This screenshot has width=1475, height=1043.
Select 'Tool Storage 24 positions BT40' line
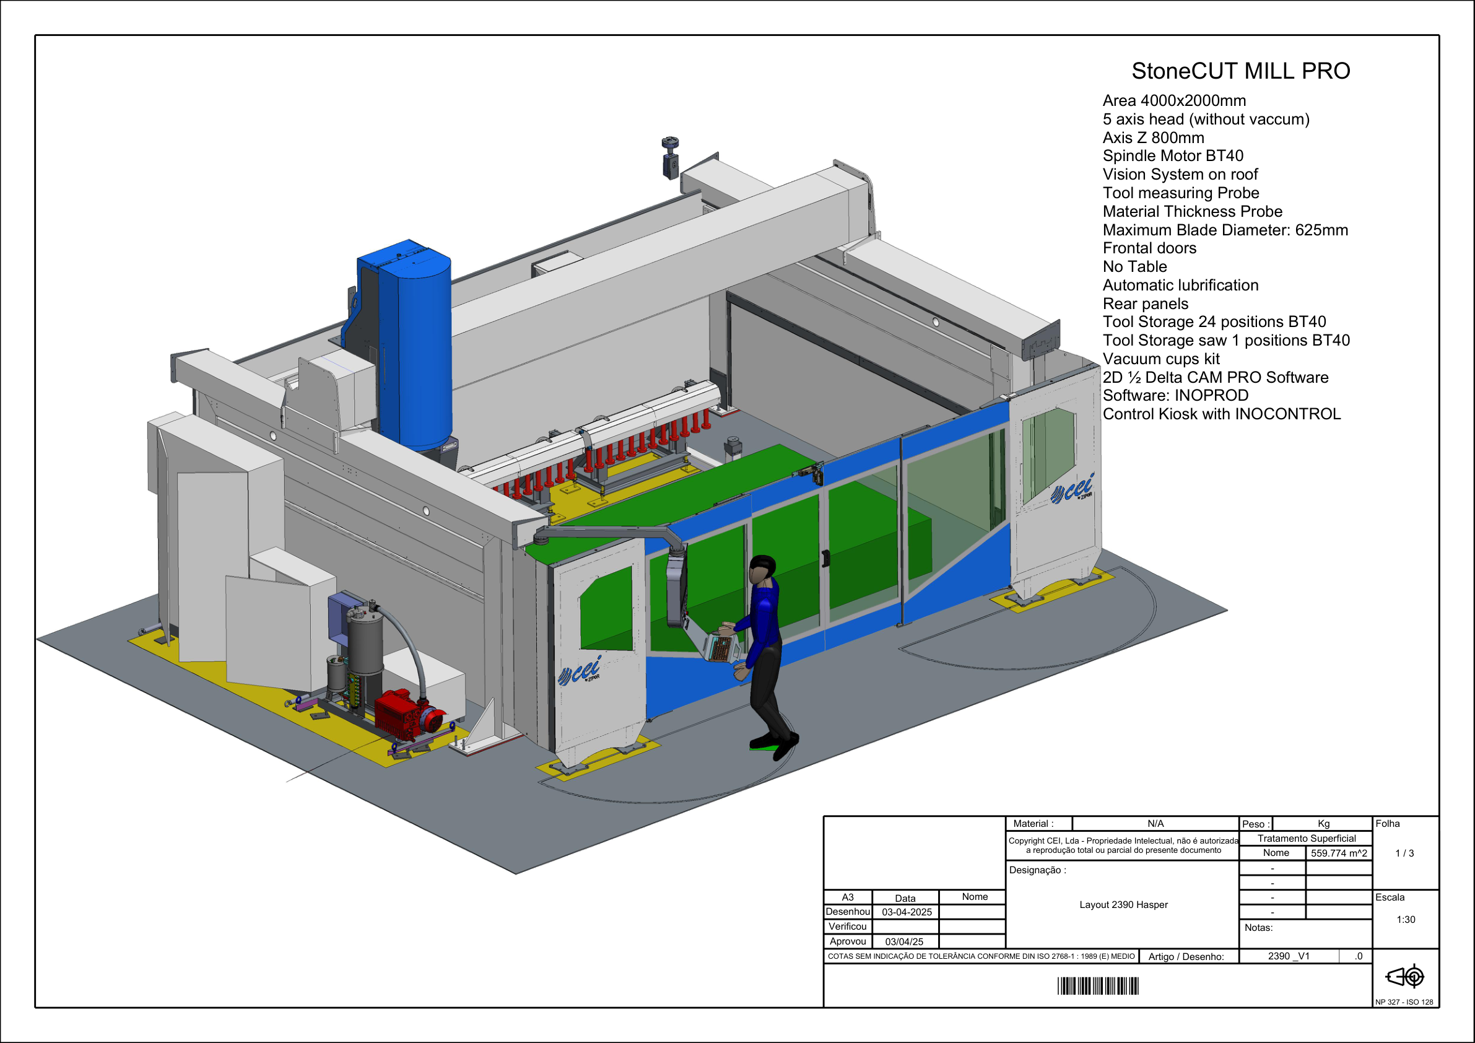click(x=1214, y=322)
